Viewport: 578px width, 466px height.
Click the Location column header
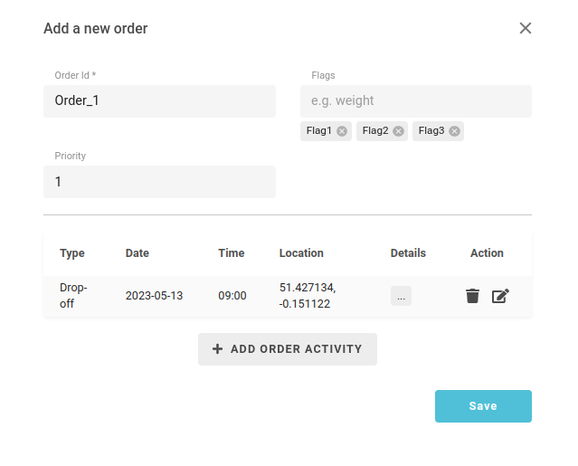pos(301,253)
